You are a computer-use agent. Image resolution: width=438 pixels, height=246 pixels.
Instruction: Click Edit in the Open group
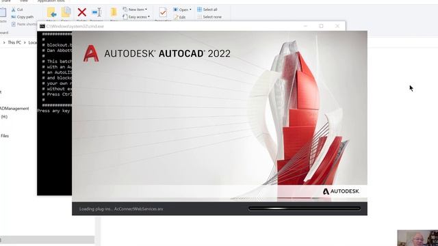click(179, 17)
